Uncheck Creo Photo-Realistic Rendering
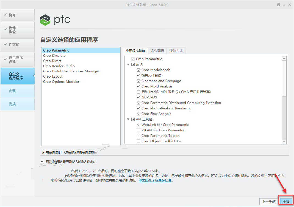The image size is (294, 207). [x=138, y=108]
